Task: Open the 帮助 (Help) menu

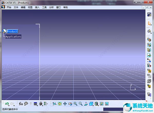Action: click(65, 7)
